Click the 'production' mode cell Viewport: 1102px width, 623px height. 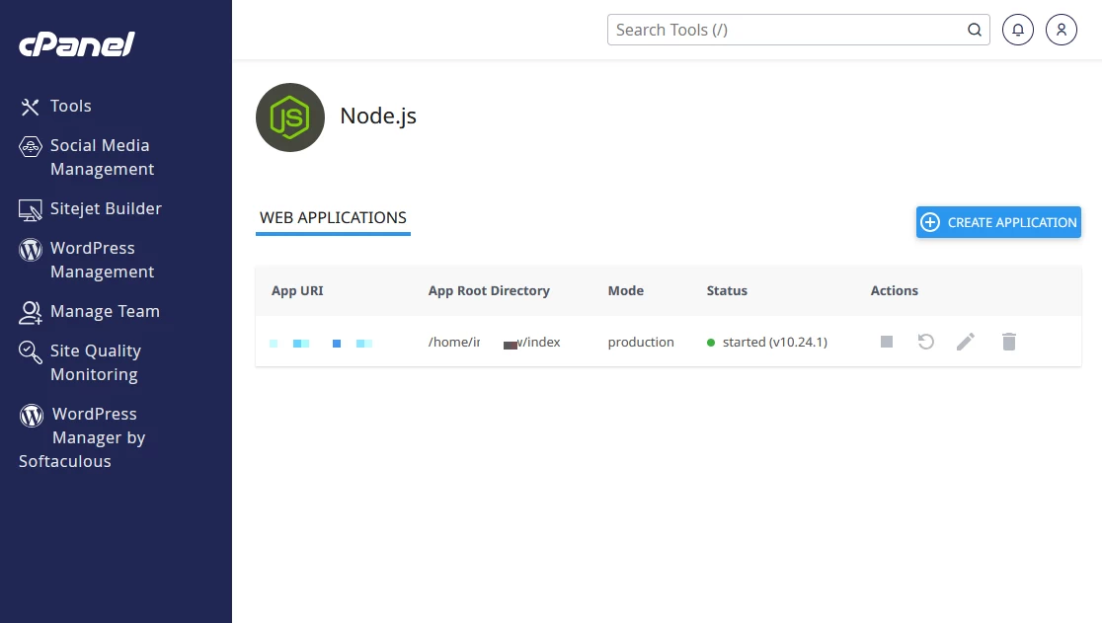(x=641, y=342)
